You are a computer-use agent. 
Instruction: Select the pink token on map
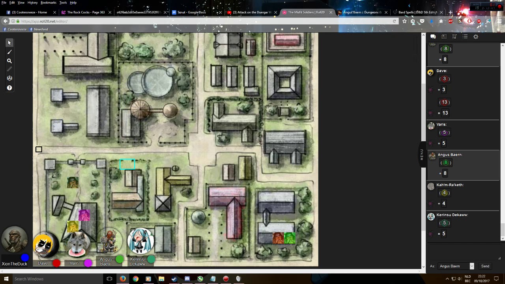click(84, 215)
